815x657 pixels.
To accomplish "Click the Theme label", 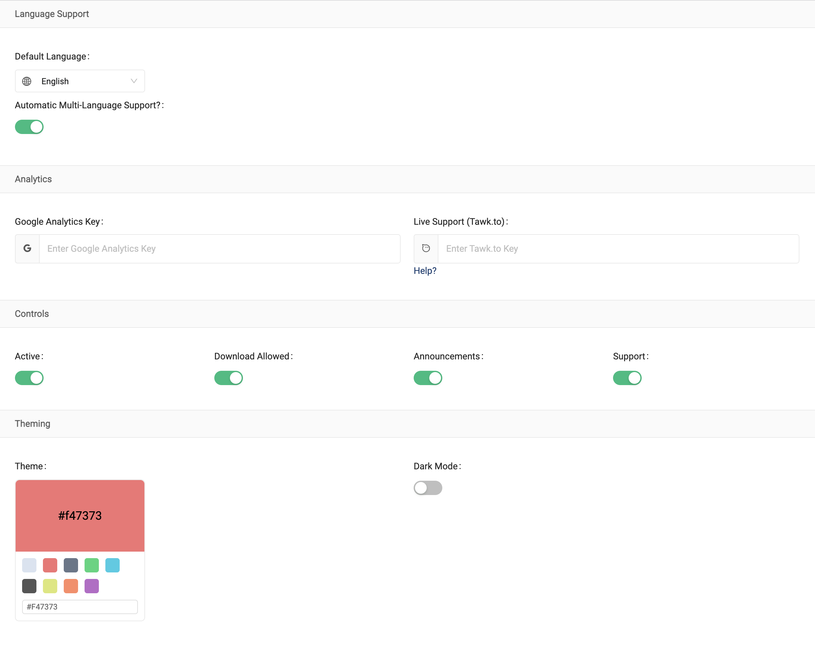I will 31,466.
